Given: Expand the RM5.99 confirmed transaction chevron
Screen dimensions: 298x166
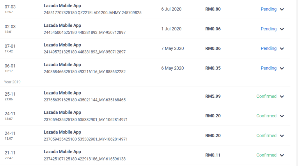Looking at the screenshot, I should tap(282, 96).
